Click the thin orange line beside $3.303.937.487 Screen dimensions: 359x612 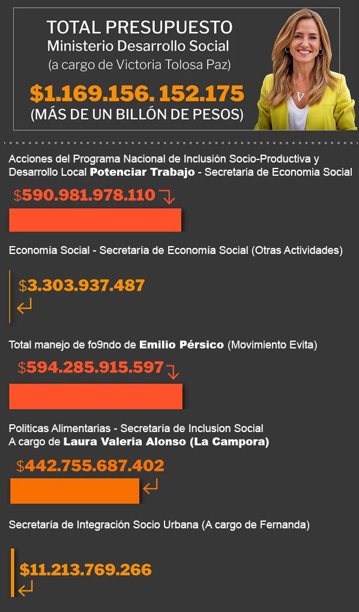pos(10,297)
